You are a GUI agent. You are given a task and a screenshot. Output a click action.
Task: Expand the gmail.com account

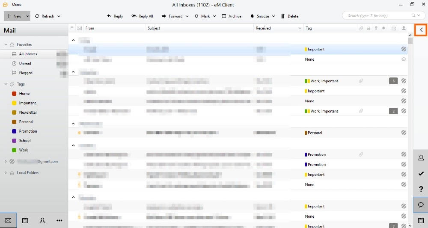click(x=6, y=161)
